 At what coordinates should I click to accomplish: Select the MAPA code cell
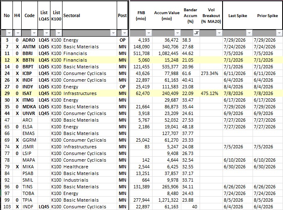point(30,160)
